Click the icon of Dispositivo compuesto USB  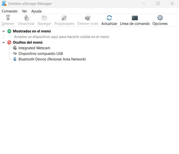click(x=15, y=53)
